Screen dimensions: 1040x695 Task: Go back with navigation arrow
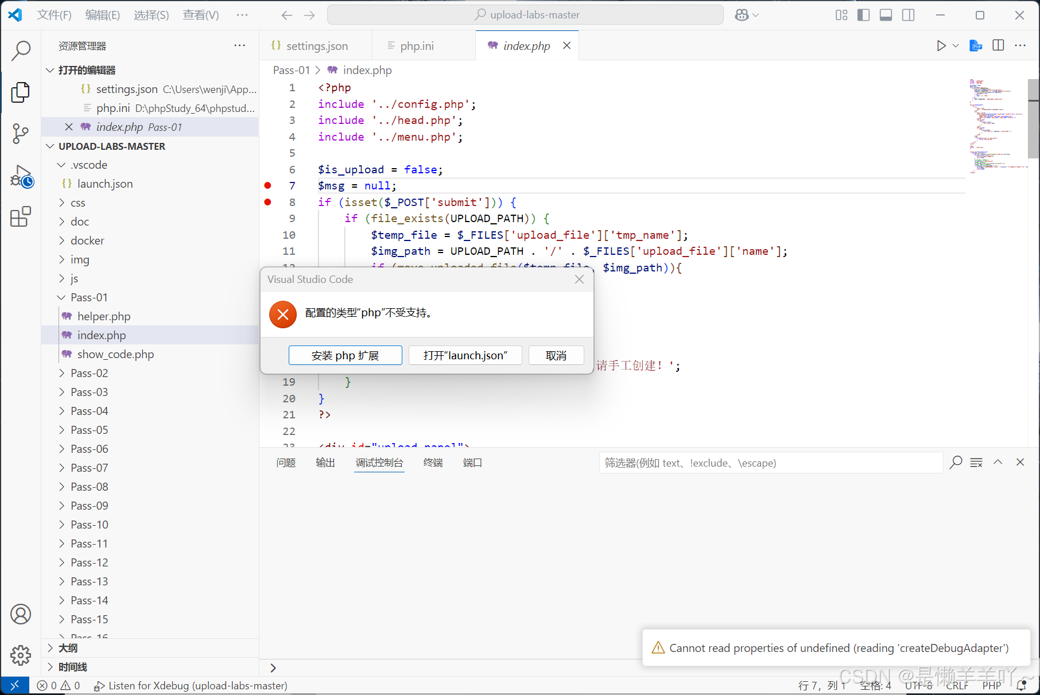click(x=287, y=15)
